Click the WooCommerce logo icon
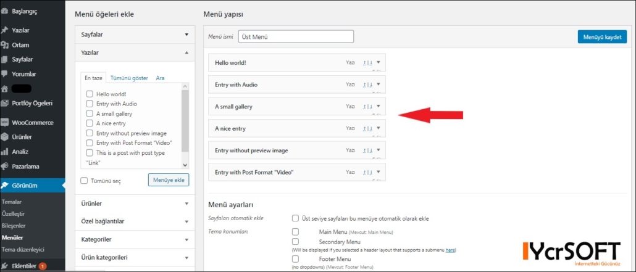 pyautogui.click(x=4, y=122)
